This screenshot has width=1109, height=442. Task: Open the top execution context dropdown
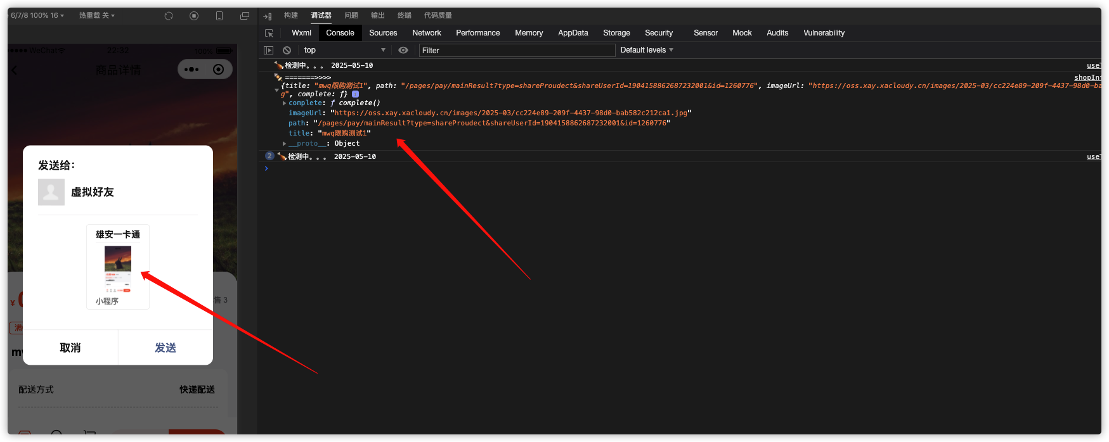344,50
